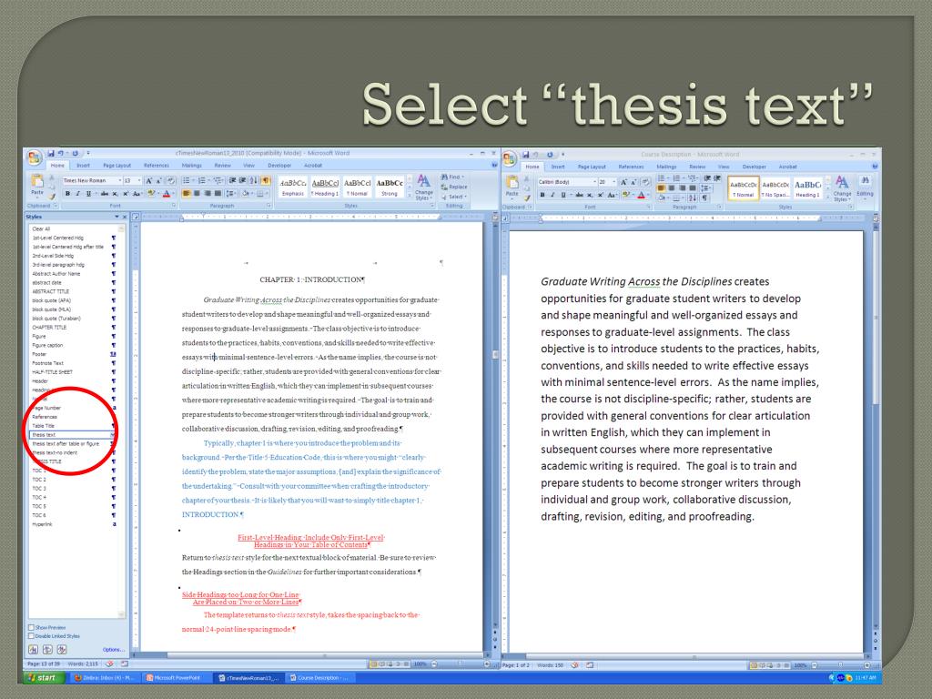The height and width of the screenshot is (699, 932).
Task: Open References tab in left Word window
Action: pyautogui.click(x=157, y=166)
